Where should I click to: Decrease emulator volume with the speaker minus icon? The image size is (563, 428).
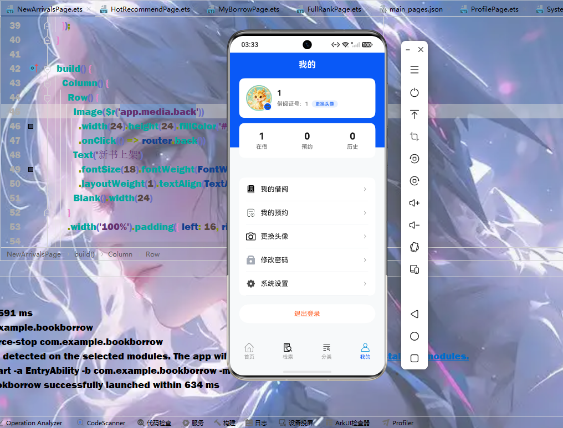414,225
